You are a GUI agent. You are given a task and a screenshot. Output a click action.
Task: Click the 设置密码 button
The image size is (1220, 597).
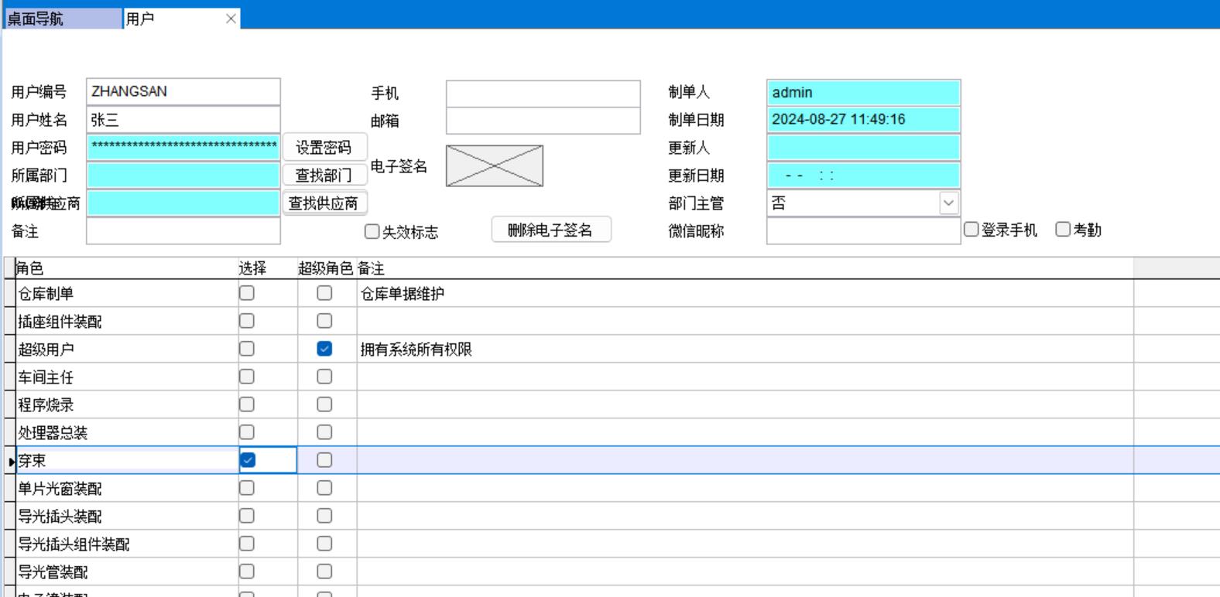pyautogui.click(x=324, y=148)
